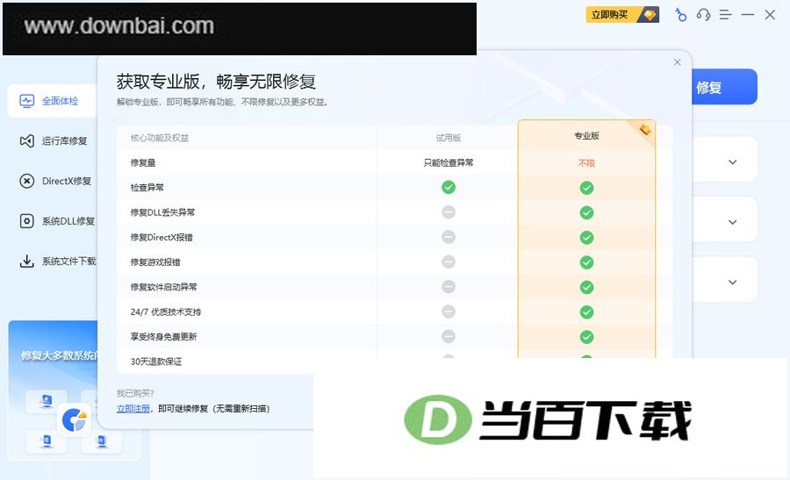The width and height of the screenshot is (790, 480).
Task: Click the 享受终身免费更新 row label
Action: tap(163, 336)
